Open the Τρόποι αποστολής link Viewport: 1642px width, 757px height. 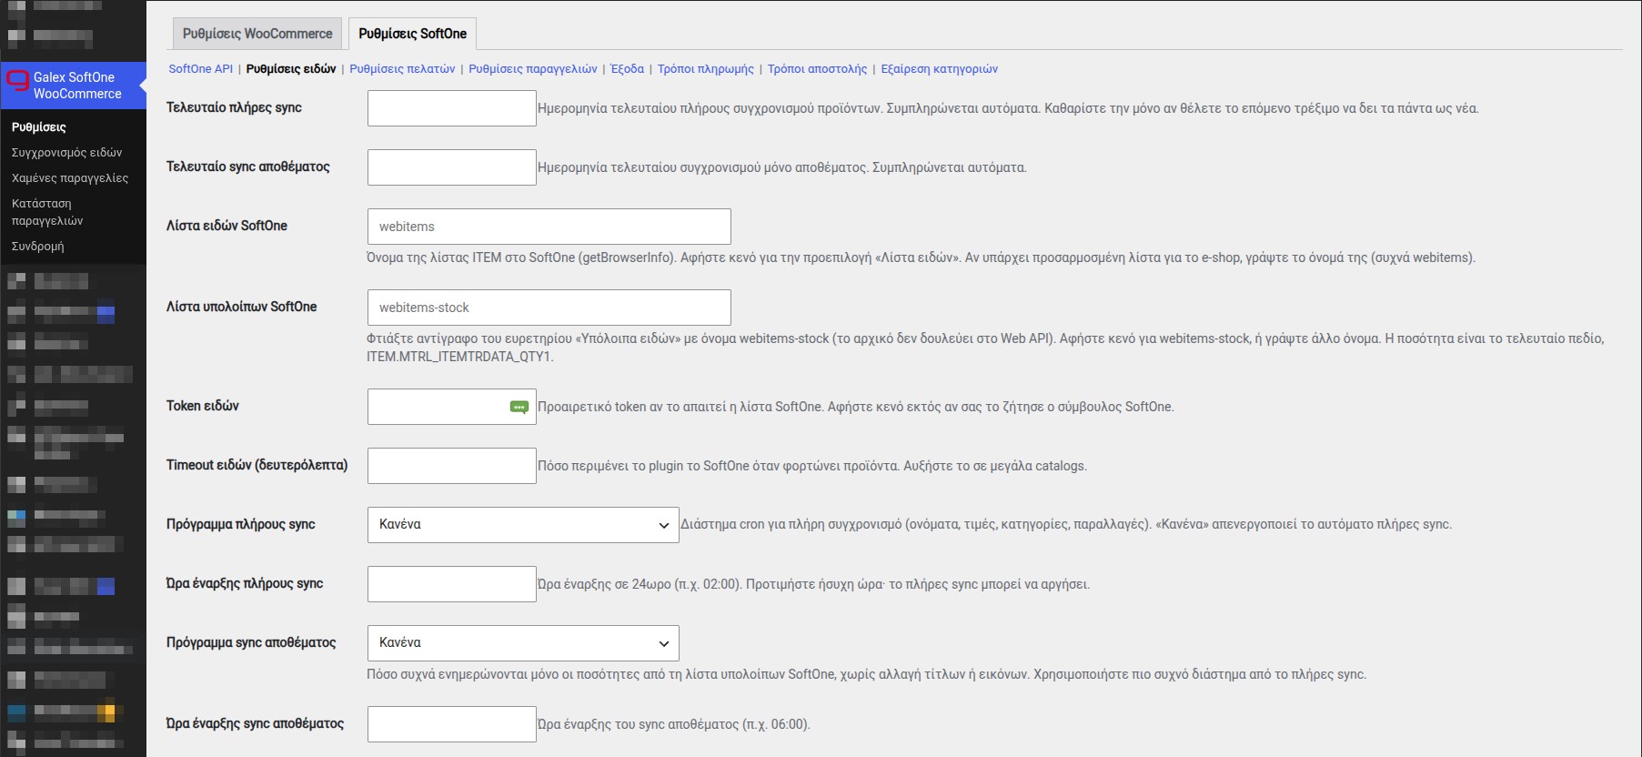[x=818, y=69]
